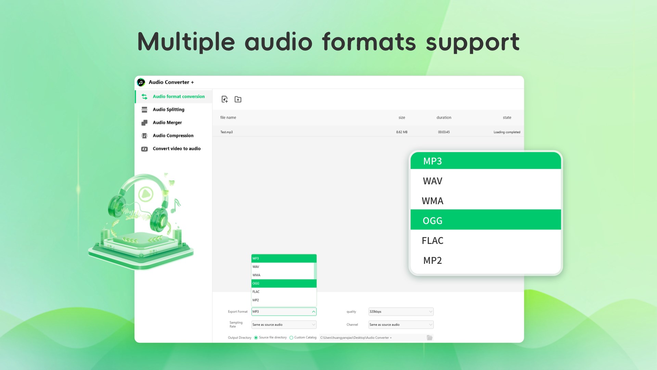Screen dimensions: 657x370
Task: Collapse the Export Format dropdown
Action: pos(313,312)
